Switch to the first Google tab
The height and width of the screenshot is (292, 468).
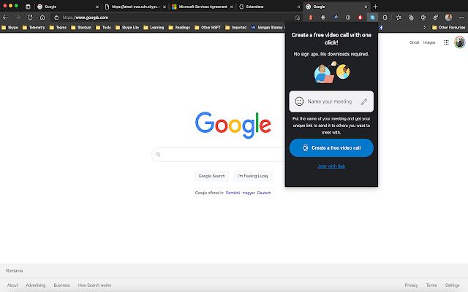(67, 7)
